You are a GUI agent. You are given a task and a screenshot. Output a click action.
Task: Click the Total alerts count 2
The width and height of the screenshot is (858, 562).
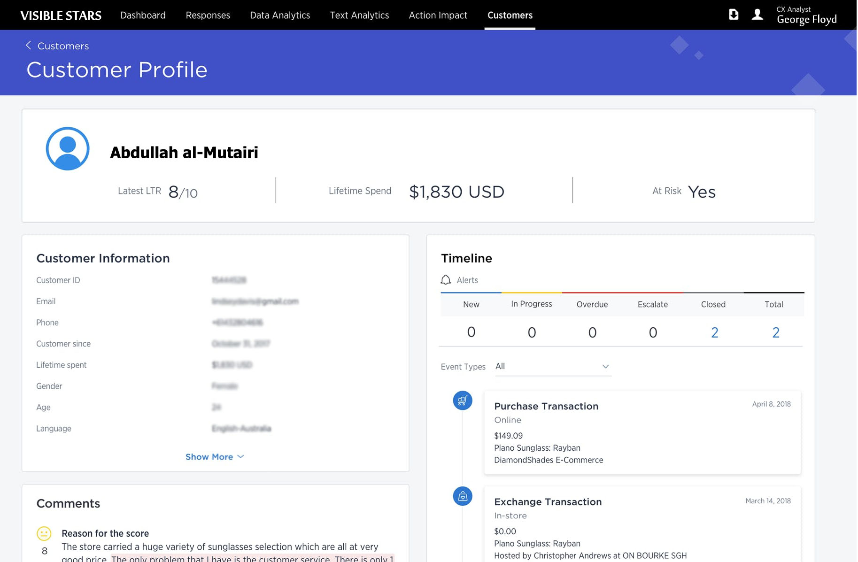tap(775, 332)
